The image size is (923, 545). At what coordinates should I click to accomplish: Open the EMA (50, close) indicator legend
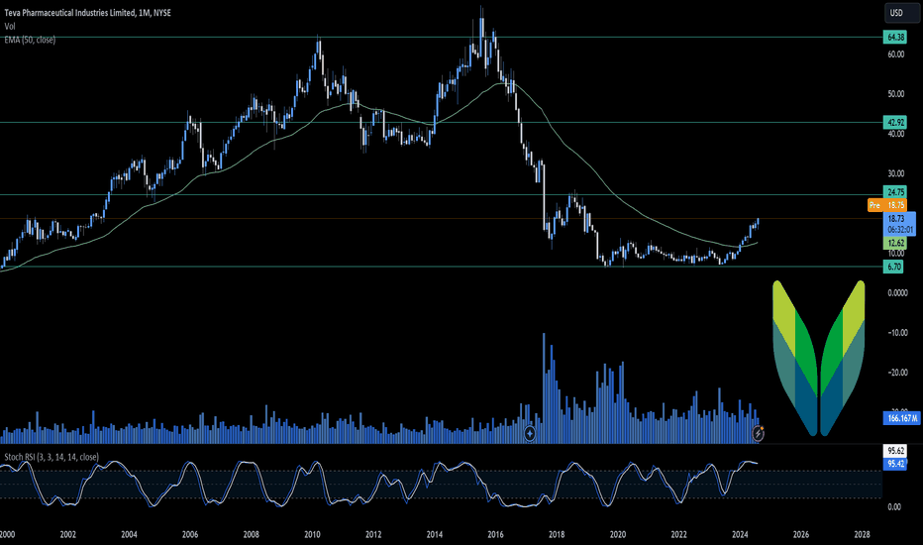pos(30,40)
